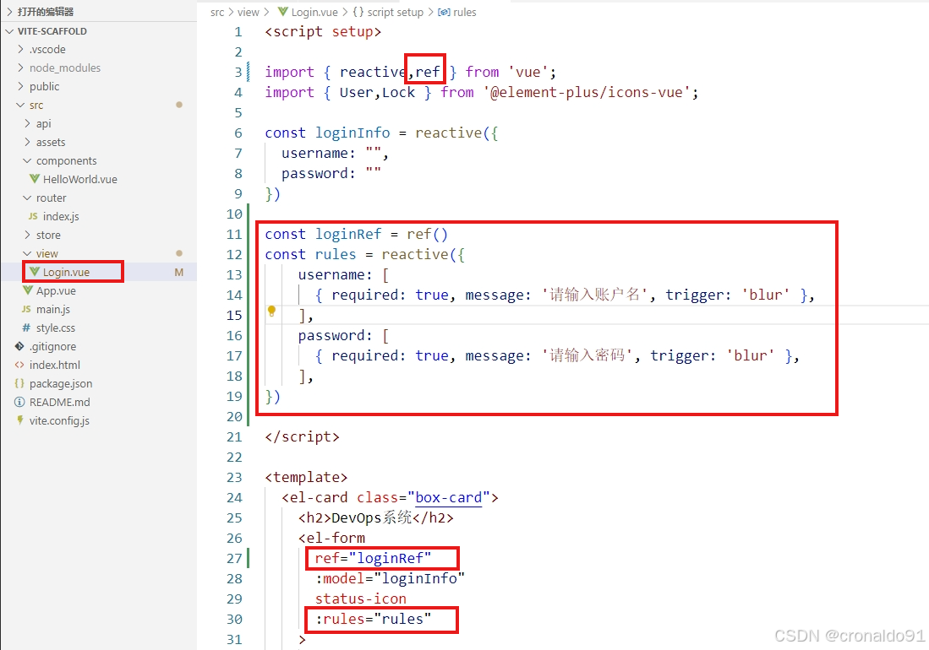Open vite.config.js file
929x650 pixels.
[x=59, y=420]
